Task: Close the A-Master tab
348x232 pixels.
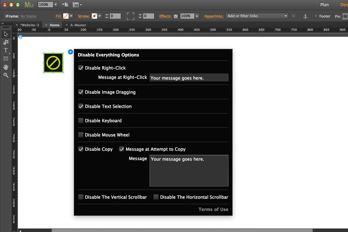Action: pos(67,25)
